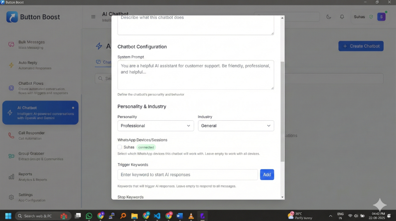The width and height of the screenshot is (396, 221).
Task: Click the taskbar clock and date
Action: (377, 216)
